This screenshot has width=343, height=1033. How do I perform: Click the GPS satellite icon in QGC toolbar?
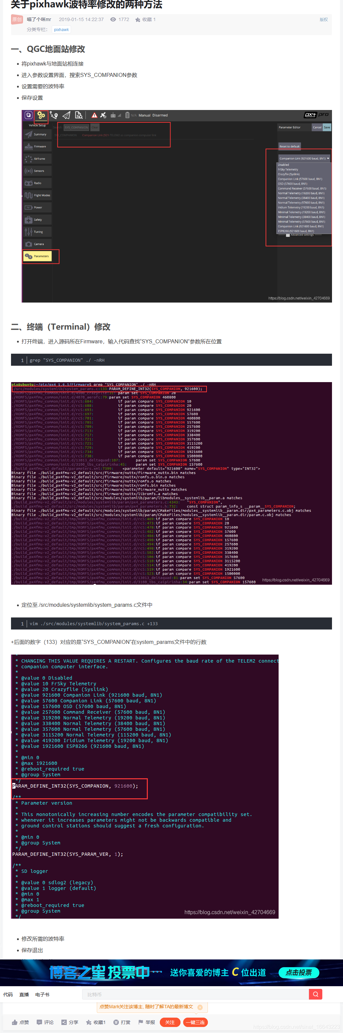[103, 115]
